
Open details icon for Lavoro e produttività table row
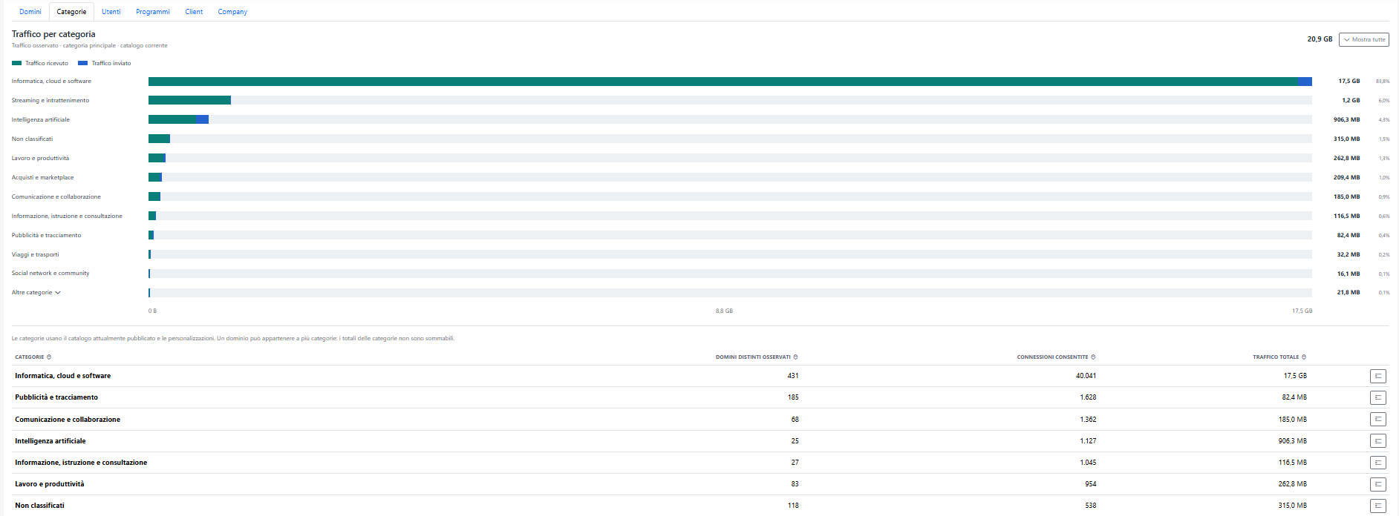pos(1377,484)
